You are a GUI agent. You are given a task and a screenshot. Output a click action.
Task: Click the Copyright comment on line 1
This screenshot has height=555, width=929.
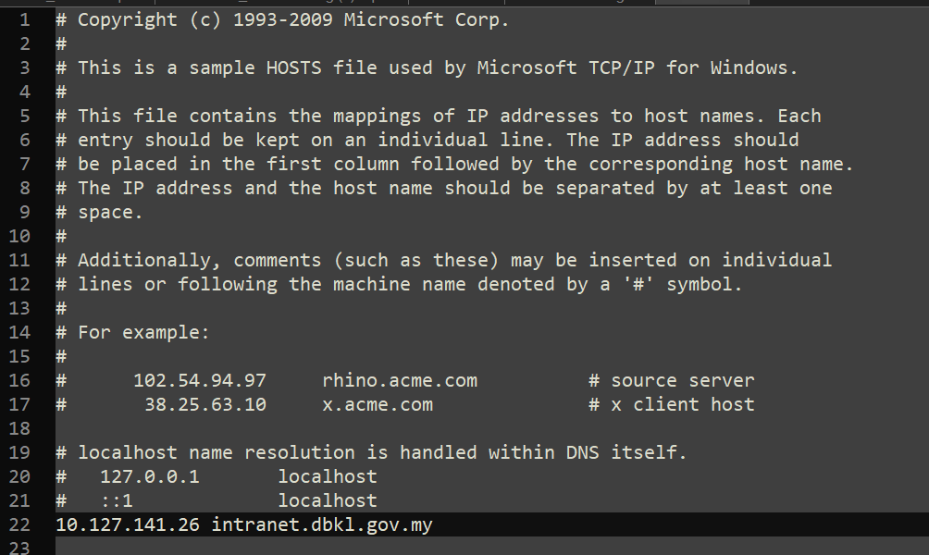tap(282, 20)
